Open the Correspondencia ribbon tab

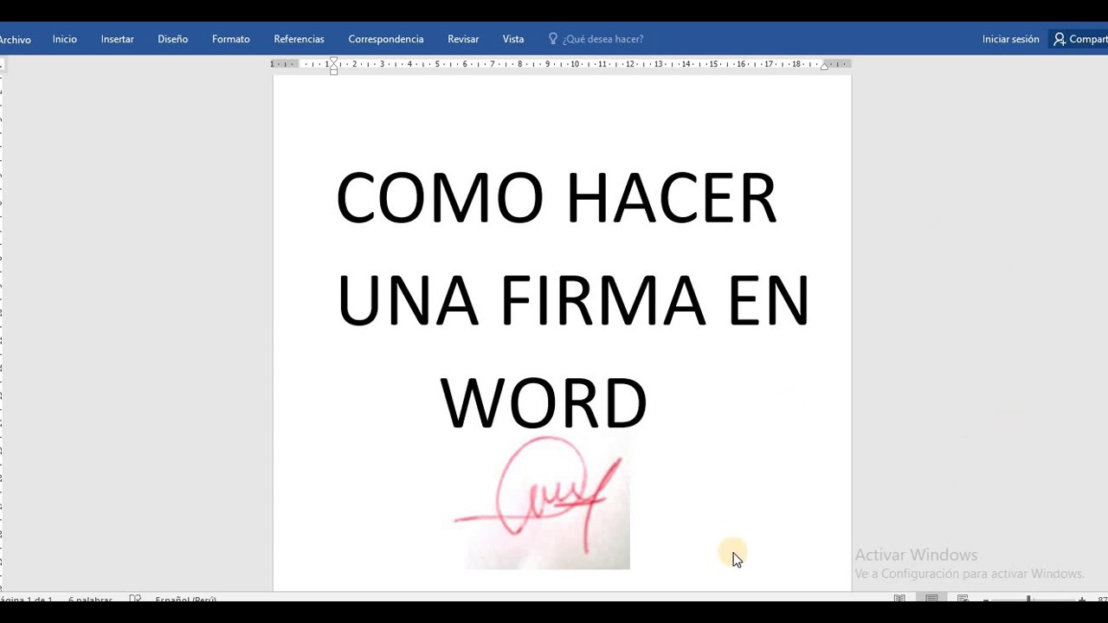(385, 39)
